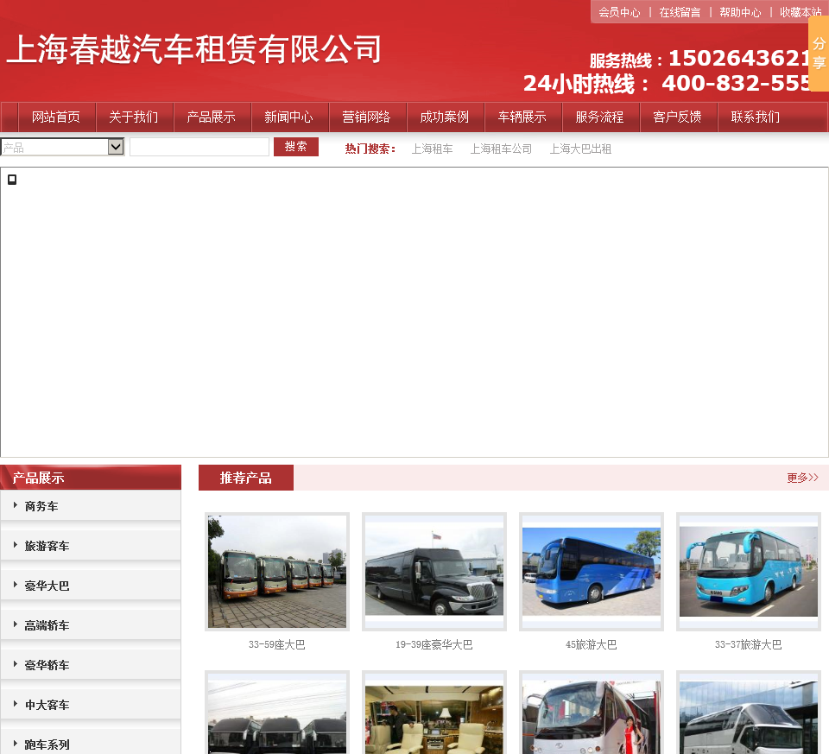Click the 收藏本站 link
The image size is (829, 754).
click(801, 12)
